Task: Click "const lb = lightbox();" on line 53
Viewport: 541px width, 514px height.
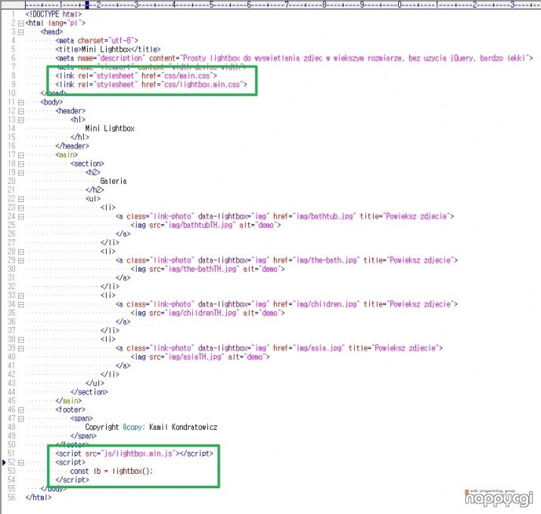Action: pos(111,471)
